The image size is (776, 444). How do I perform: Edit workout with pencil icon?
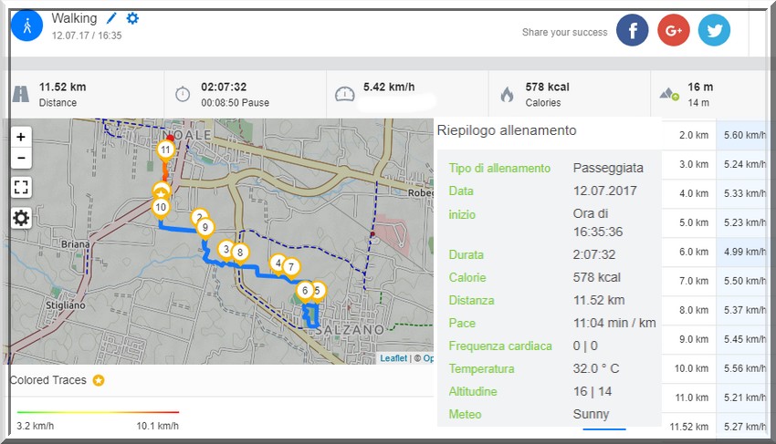coord(112,18)
